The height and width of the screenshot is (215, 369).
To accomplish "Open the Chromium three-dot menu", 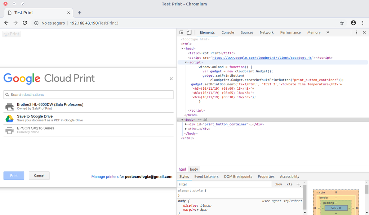I will [x=363, y=23].
